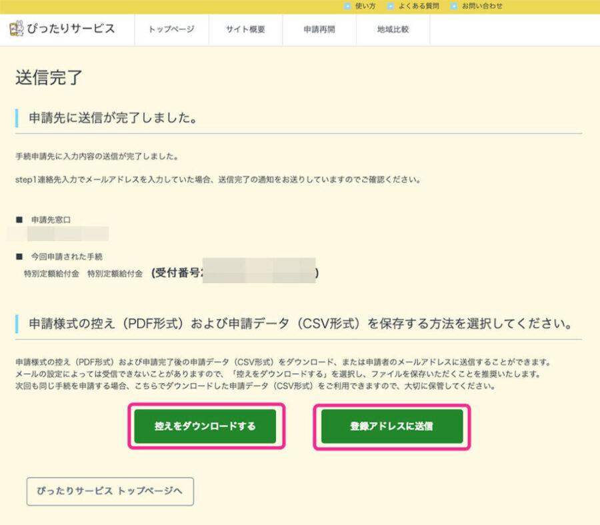Click text 手続申請先に入力内容の送信が完了しました。

coord(97,157)
